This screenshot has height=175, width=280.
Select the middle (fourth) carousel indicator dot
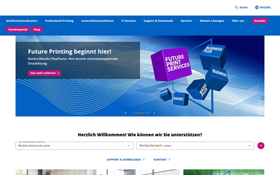141,113
